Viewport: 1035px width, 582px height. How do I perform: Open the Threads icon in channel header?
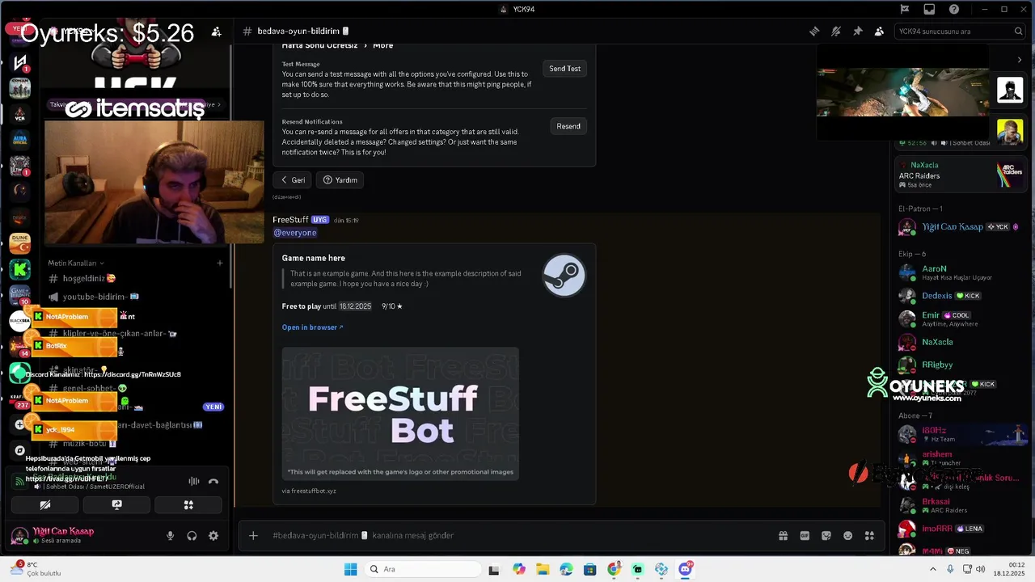click(x=814, y=32)
